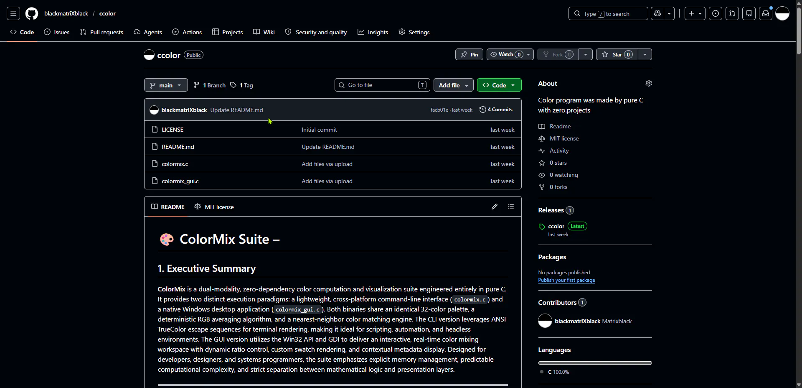Click the blackmatriXblack contributor avatar

pos(545,321)
